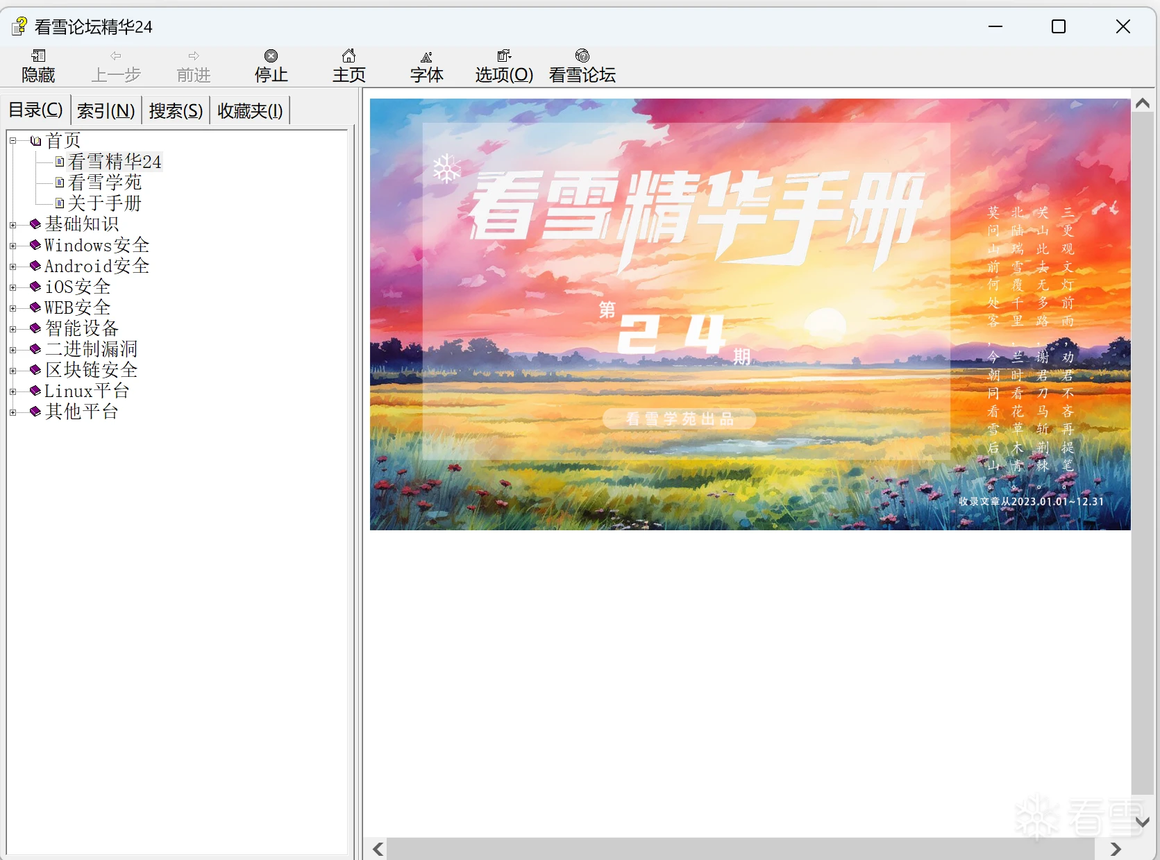Open the 看雪论坛 toolbar icon
The image size is (1160, 860).
point(582,56)
